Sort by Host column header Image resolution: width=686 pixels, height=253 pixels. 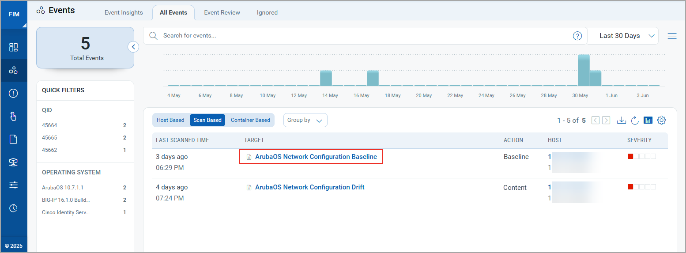pos(555,140)
